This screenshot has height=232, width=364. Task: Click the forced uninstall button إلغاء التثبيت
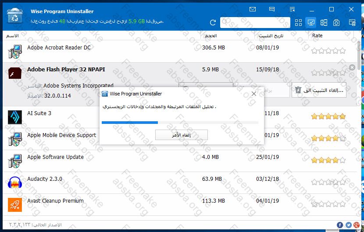[x=319, y=90]
